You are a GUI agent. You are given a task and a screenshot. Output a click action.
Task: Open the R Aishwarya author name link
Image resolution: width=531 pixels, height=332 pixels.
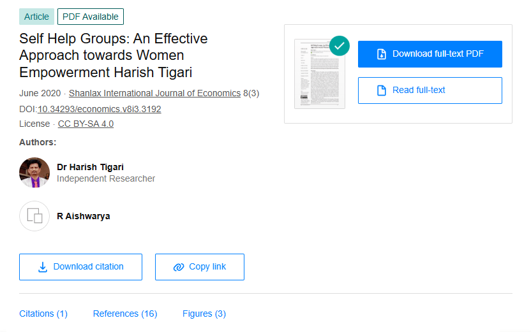point(83,216)
